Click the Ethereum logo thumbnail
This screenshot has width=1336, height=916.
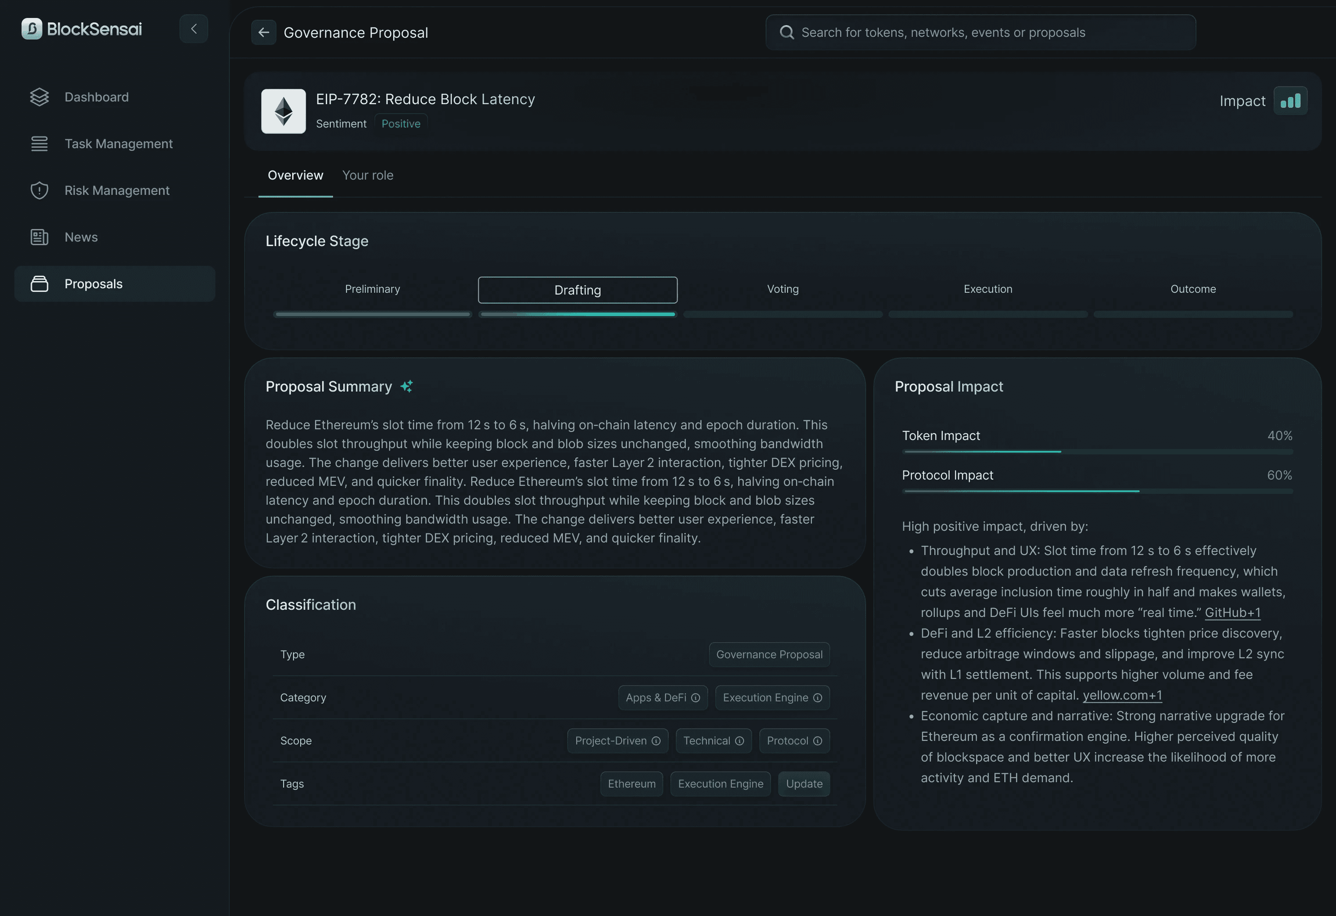[284, 111]
